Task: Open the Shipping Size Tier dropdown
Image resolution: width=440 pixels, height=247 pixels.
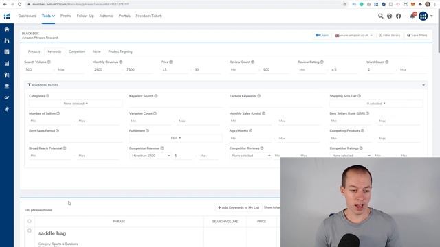Action: [x=376, y=104]
